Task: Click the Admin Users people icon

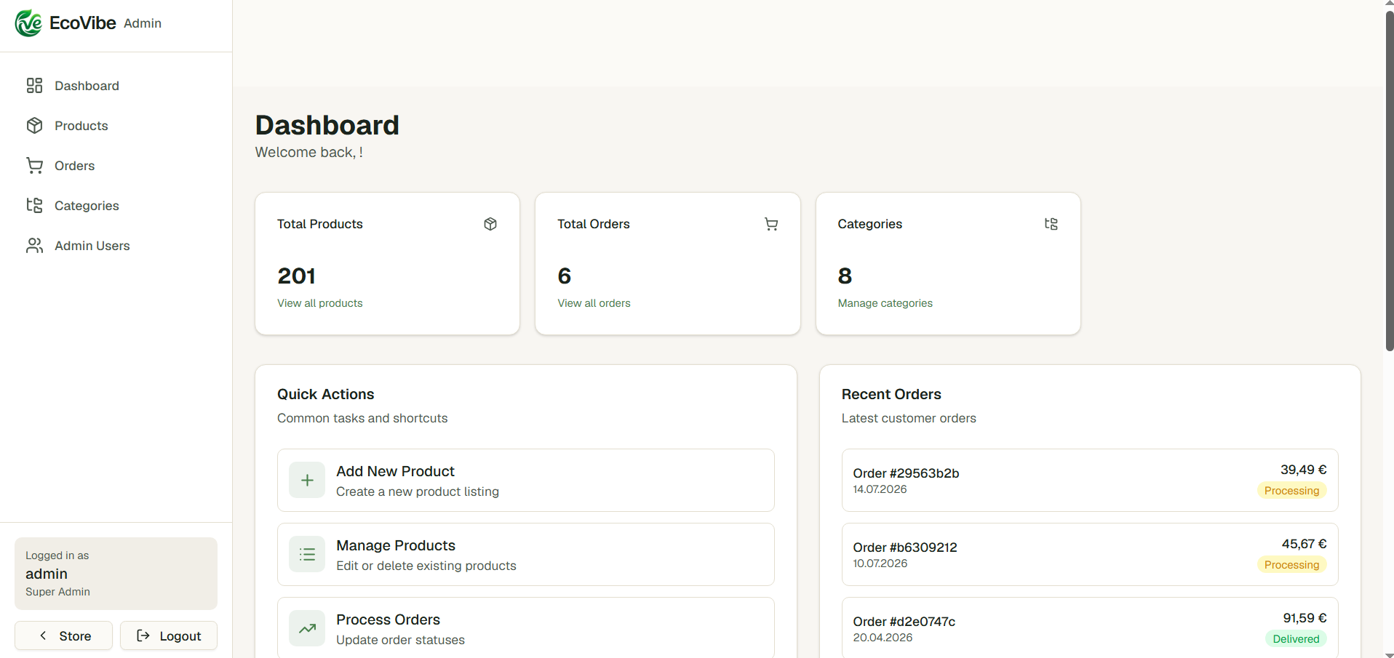Action: [34, 246]
